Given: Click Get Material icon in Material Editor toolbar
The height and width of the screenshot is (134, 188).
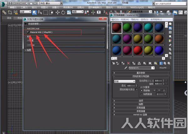Looking at the screenshot, I should click(113, 63).
